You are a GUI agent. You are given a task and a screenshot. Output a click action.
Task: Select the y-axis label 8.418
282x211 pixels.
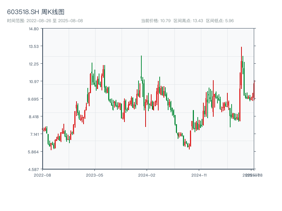(33, 117)
